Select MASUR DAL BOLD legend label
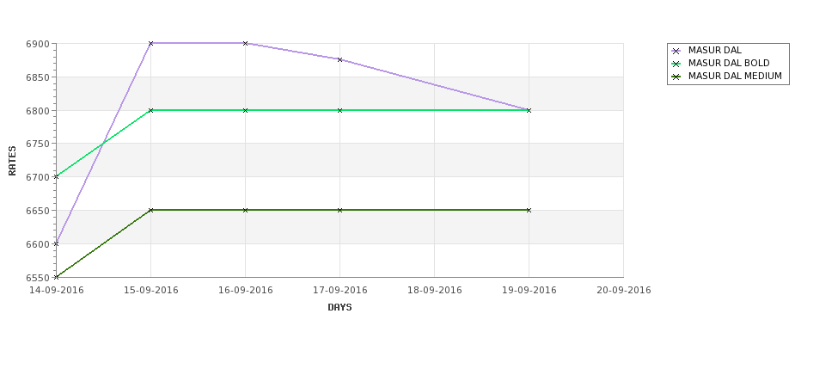The width and height of the screenshot is (838, 369). tap(729, 63)
